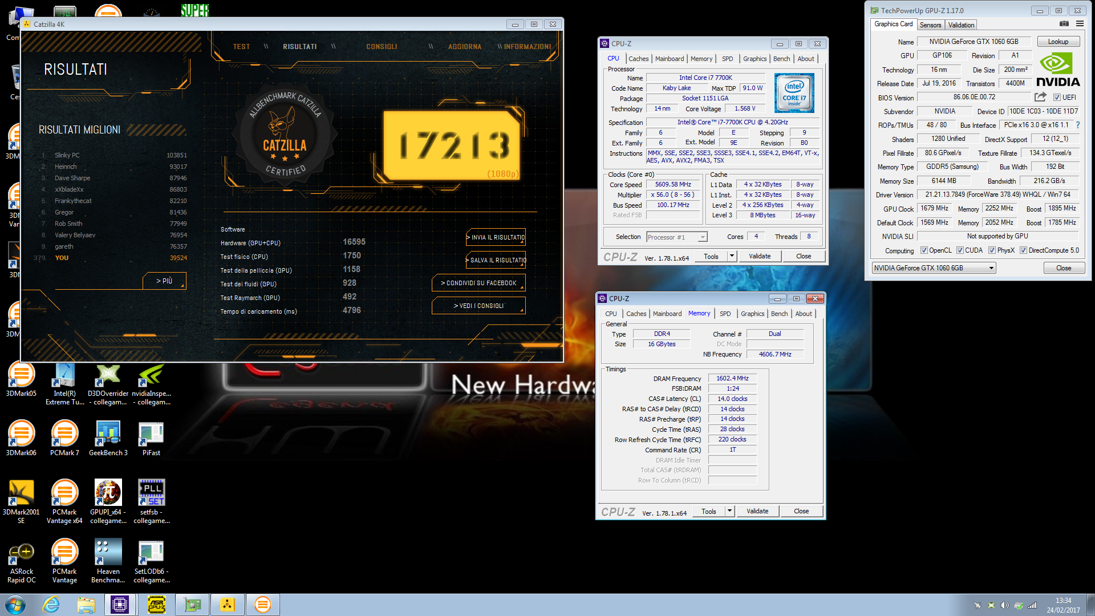The height and width of the screenshot is (616, 1095).
Task: Click INVIA IL RISULTATO in Catzilla
Action: tap(496, 237)
